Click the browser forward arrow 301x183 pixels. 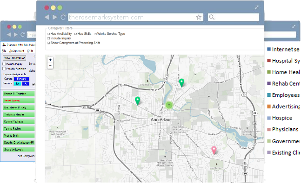pyautogui.click(x=55, y=17)
